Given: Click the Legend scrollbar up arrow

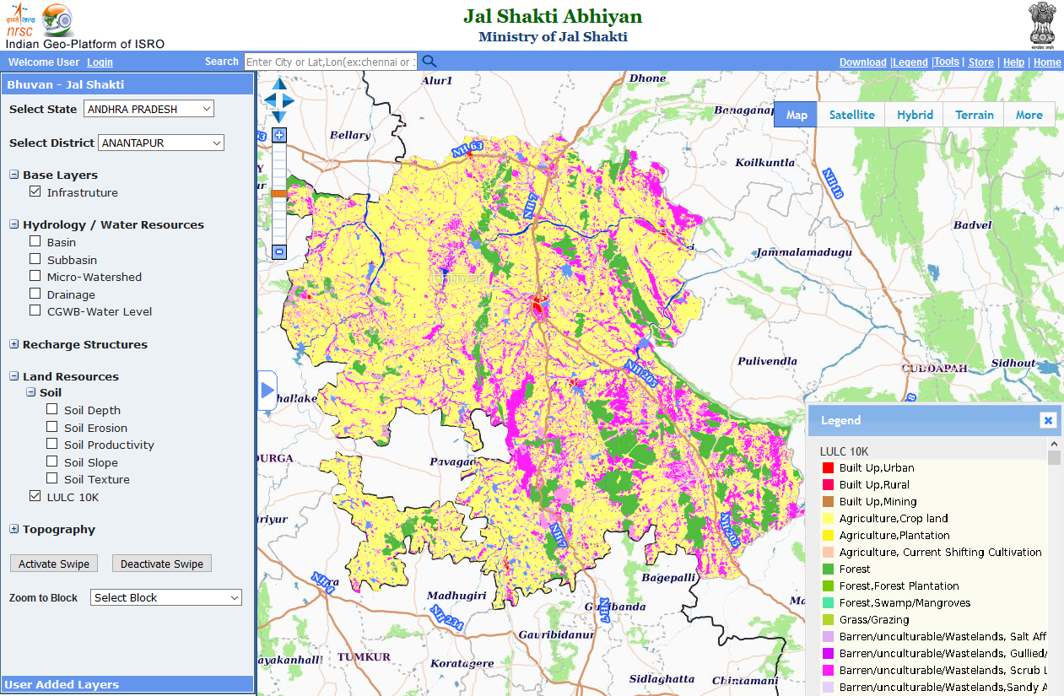Looking at the screenshot, I should [1054, 443].
